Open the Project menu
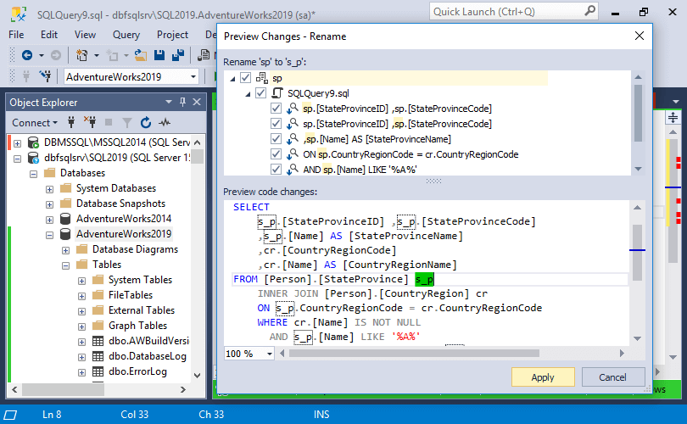The width and height of the screenshot is (687, 424). [x=173, y=35]
